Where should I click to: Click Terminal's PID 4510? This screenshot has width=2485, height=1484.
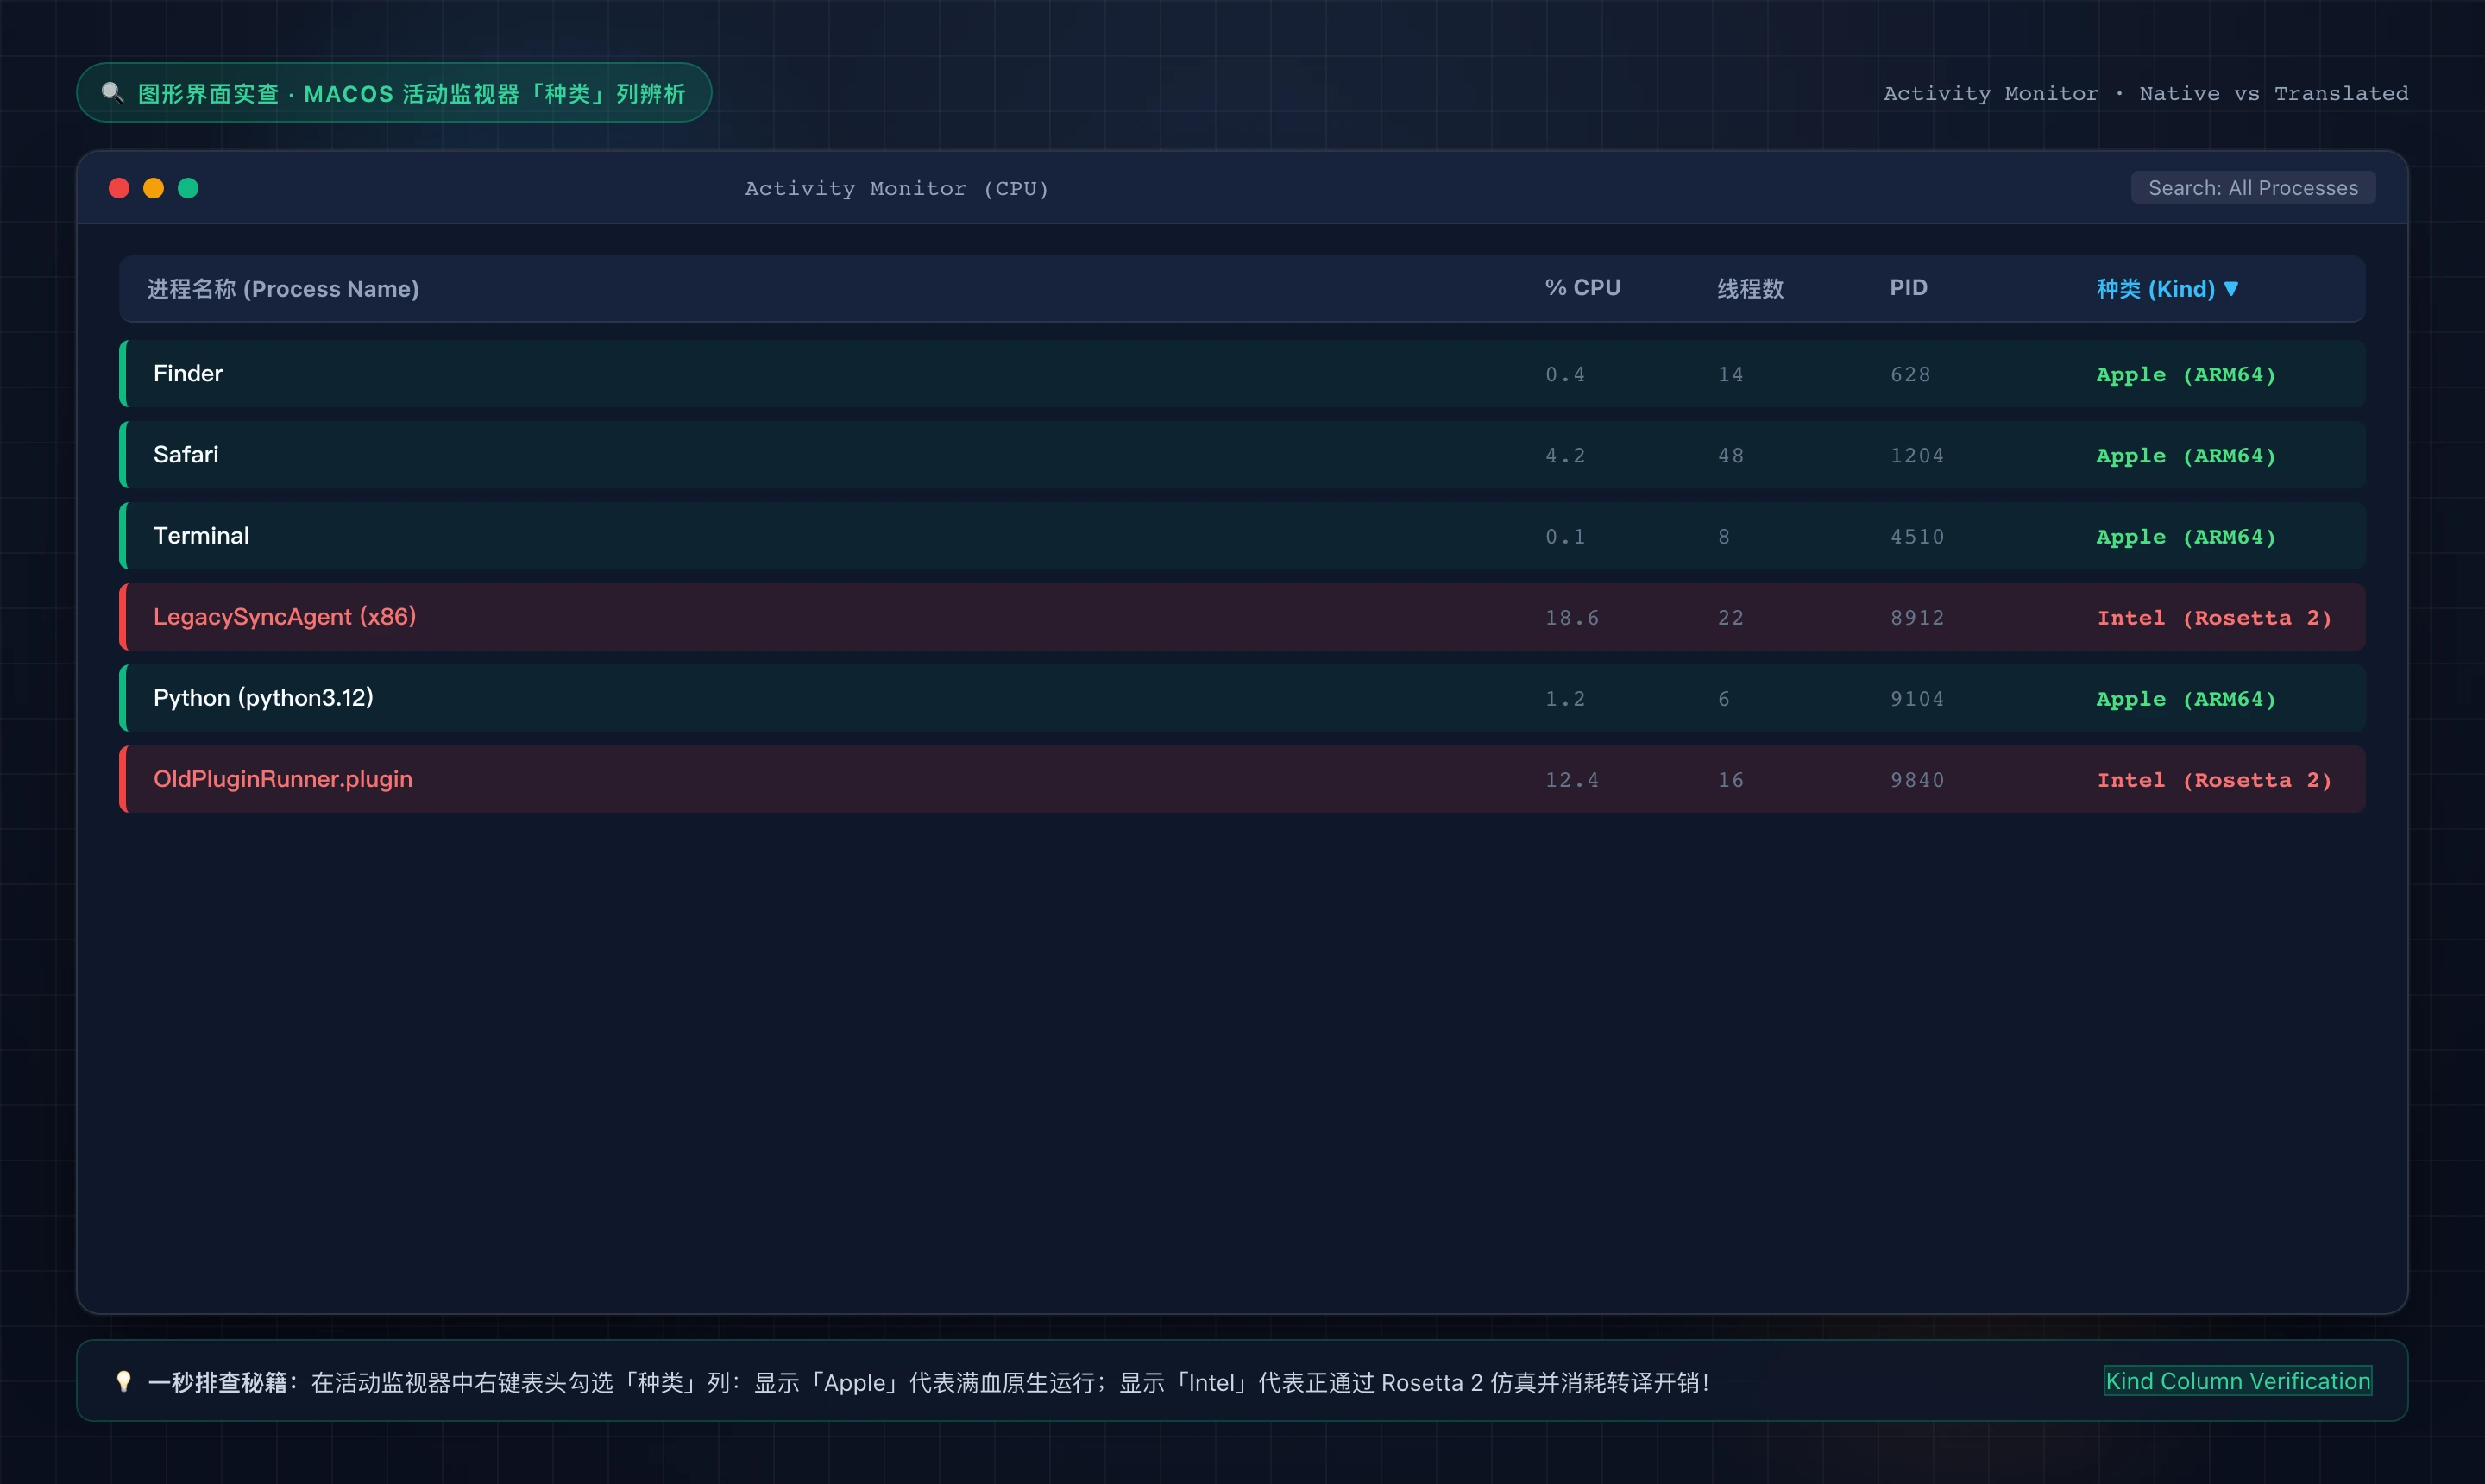point(1917,537)
